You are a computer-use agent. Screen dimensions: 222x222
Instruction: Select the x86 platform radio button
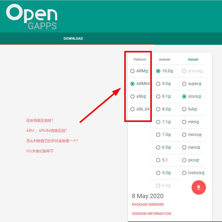point(132,96)
